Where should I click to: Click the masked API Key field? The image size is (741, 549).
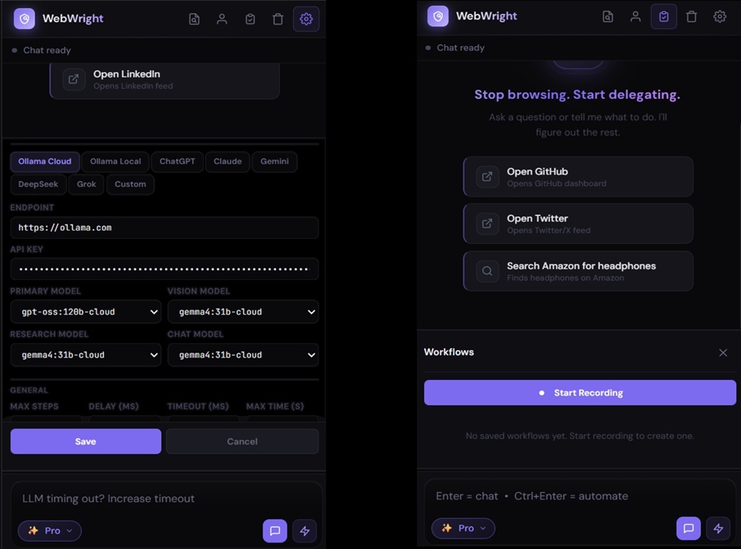point(165,269)
